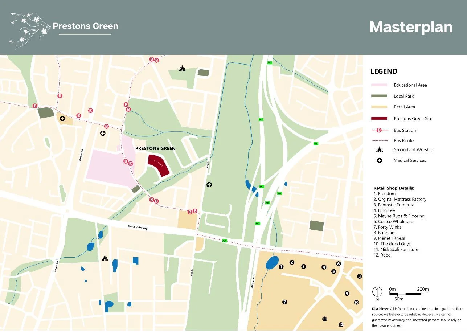Click retail marker number 8
This screenshot has height=332, width=467.
[x=360, y=276]
